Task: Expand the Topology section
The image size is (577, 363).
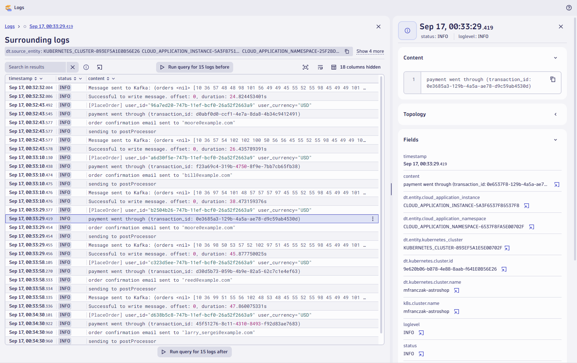Action: point(555,114)
